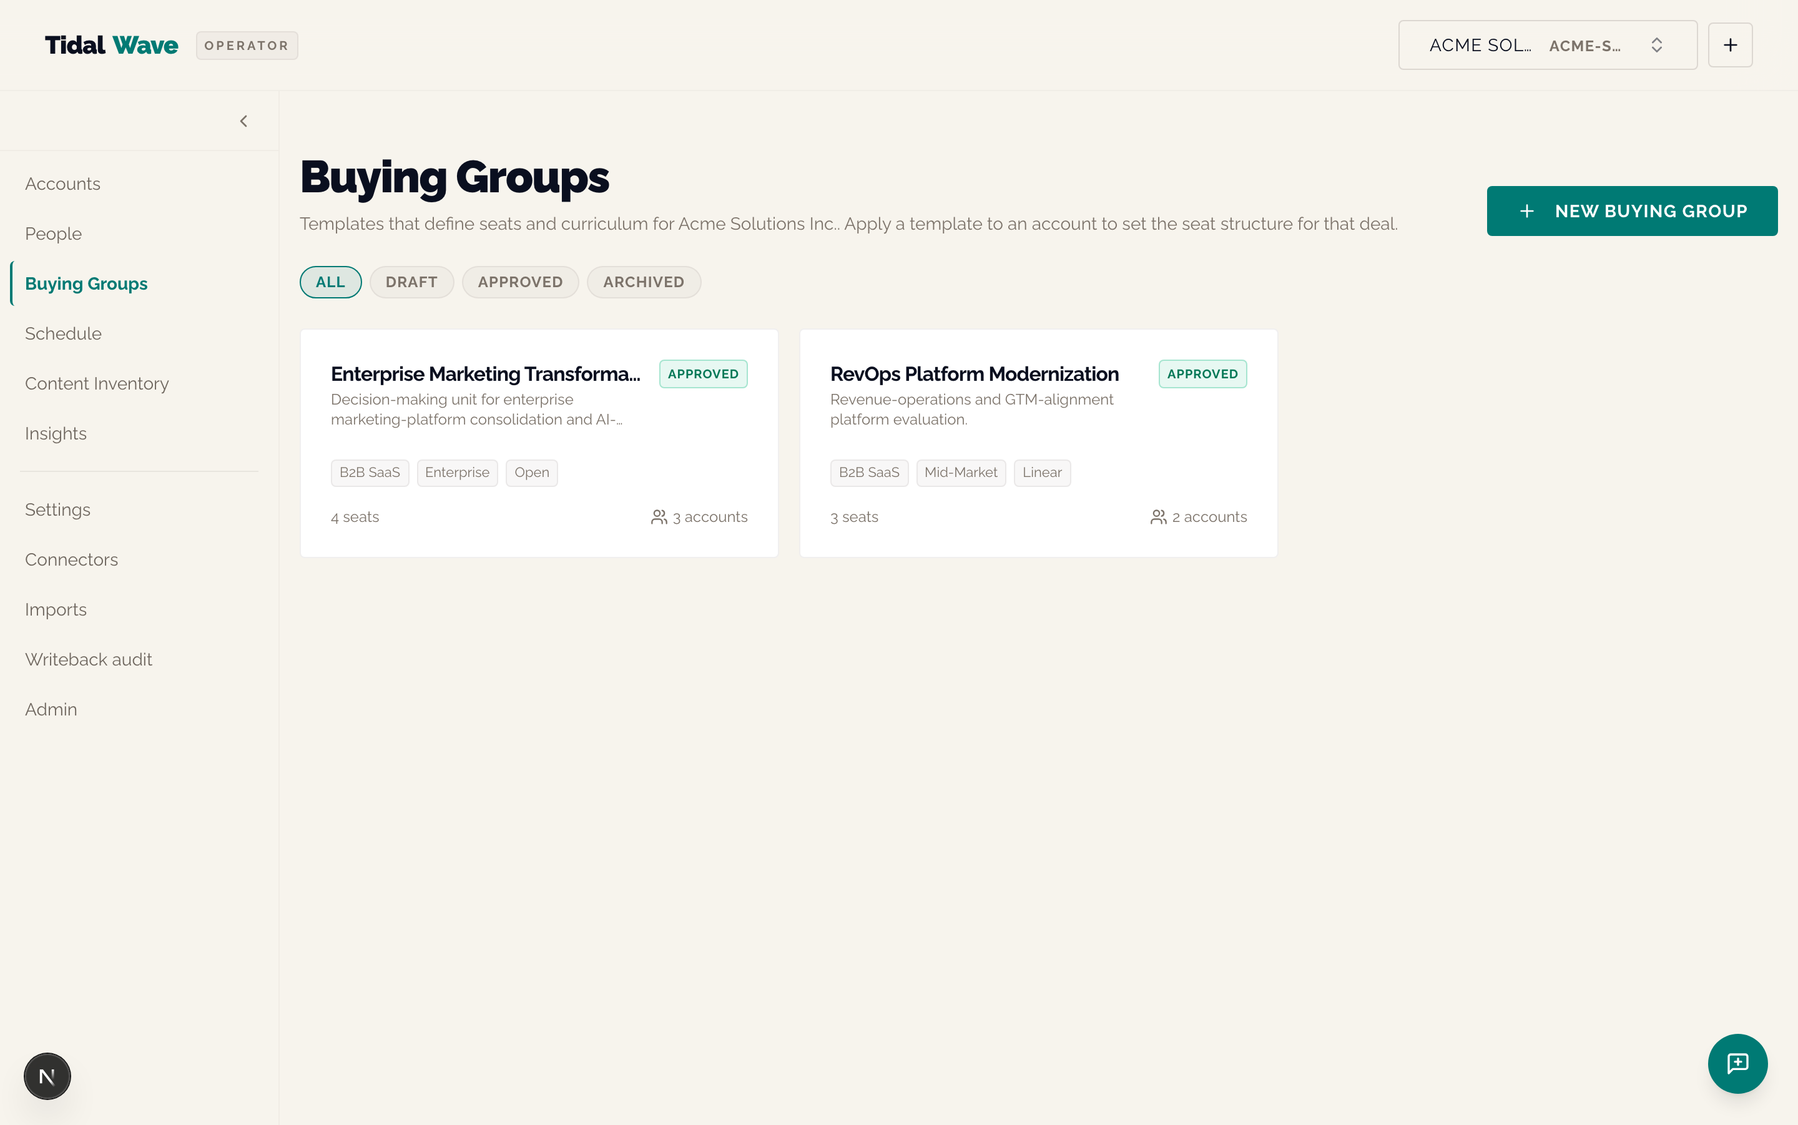Click the 2 accounts text
1798x1125 pixels.
1209,517
